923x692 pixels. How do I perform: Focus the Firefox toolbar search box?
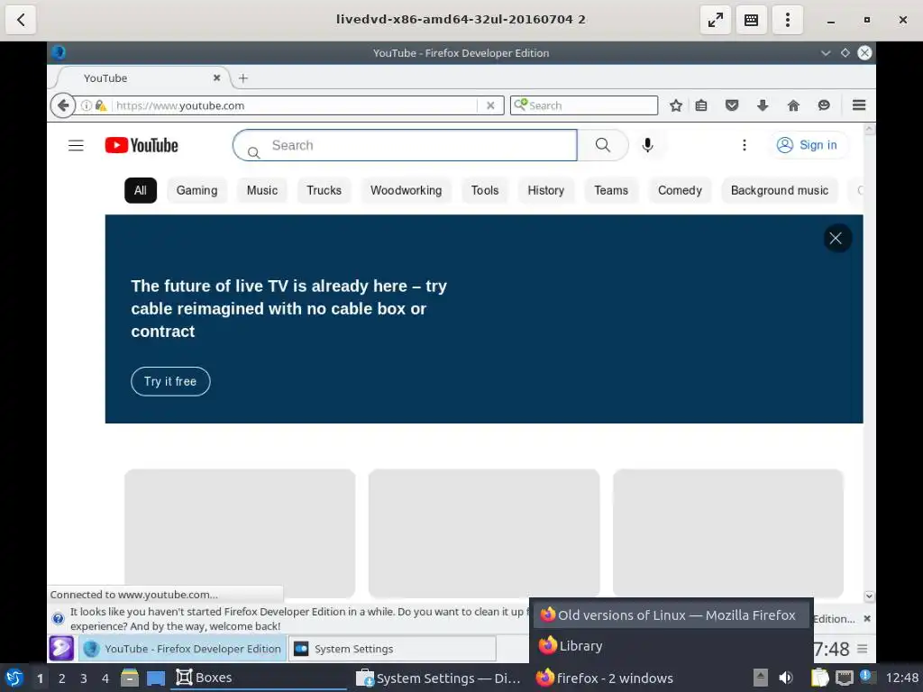[584, 105]
